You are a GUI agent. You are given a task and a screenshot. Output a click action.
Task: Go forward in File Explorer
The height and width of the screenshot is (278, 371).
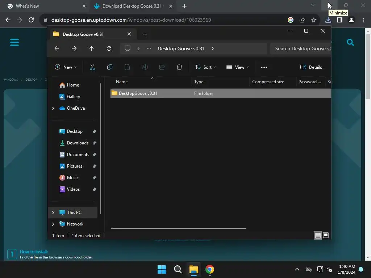point(74,49)
